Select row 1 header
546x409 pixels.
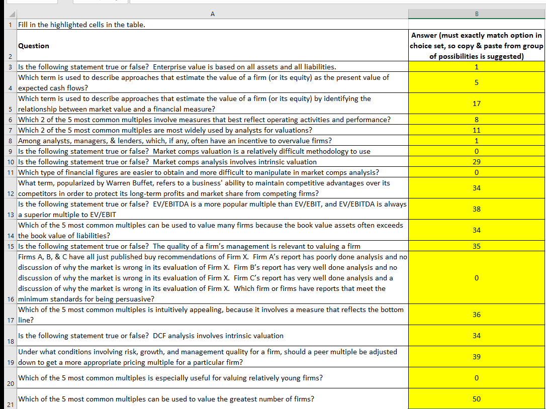click(9, 24)
